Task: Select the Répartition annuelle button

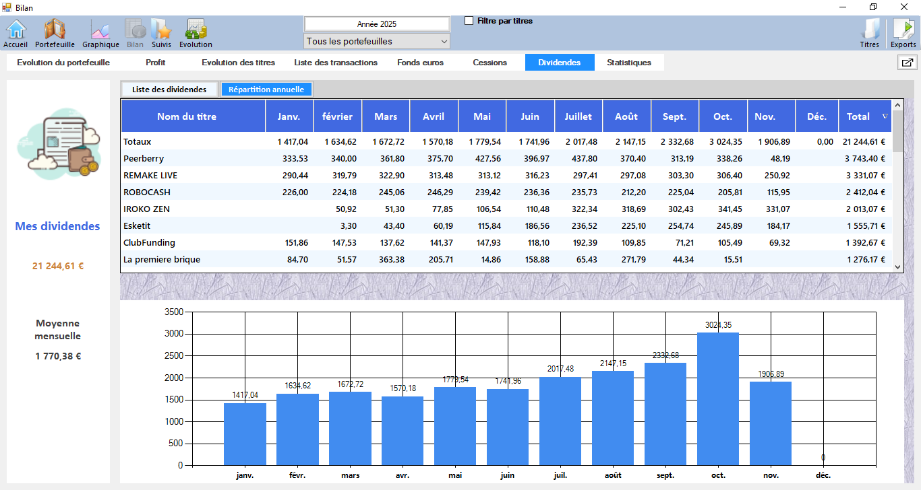Action: [x=266, y=89]
